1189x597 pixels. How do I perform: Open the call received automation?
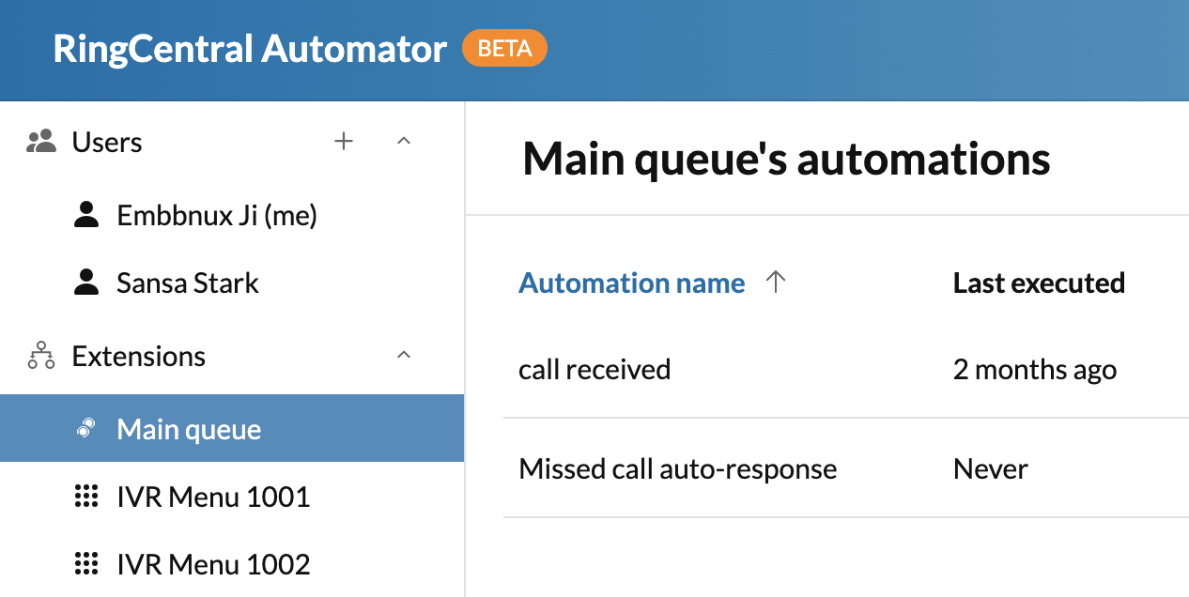pos(594,368)
